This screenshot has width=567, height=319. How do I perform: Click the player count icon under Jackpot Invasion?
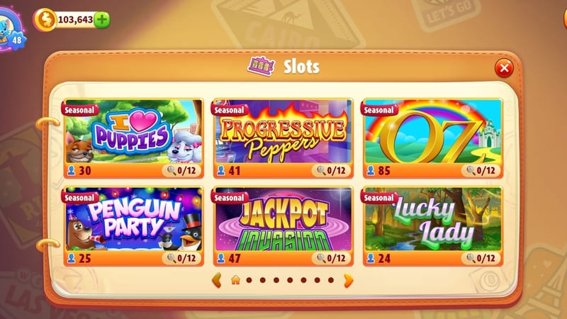[221, 258]
